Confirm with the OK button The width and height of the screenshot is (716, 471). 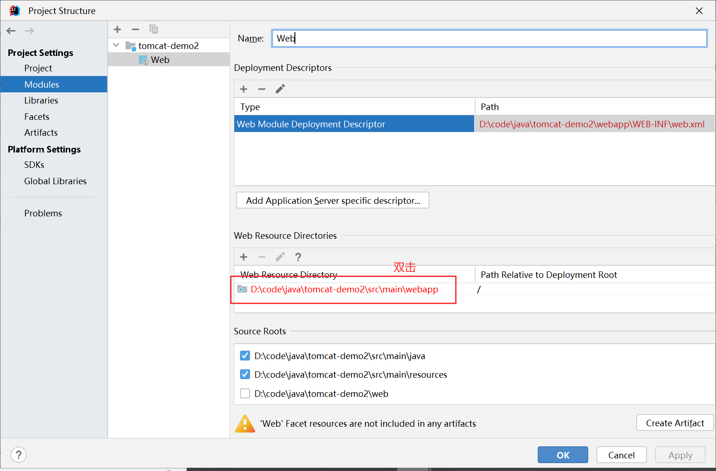[563, 455]
